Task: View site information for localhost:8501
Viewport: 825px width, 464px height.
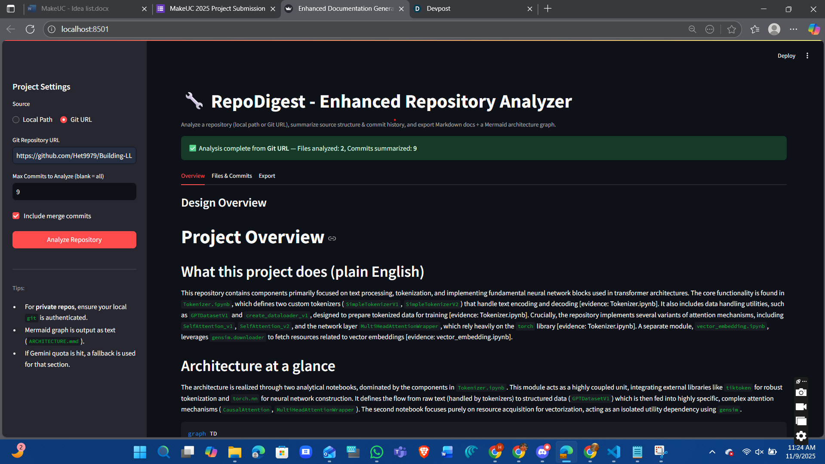Action: pyautogui.click(x=52, y=29)
